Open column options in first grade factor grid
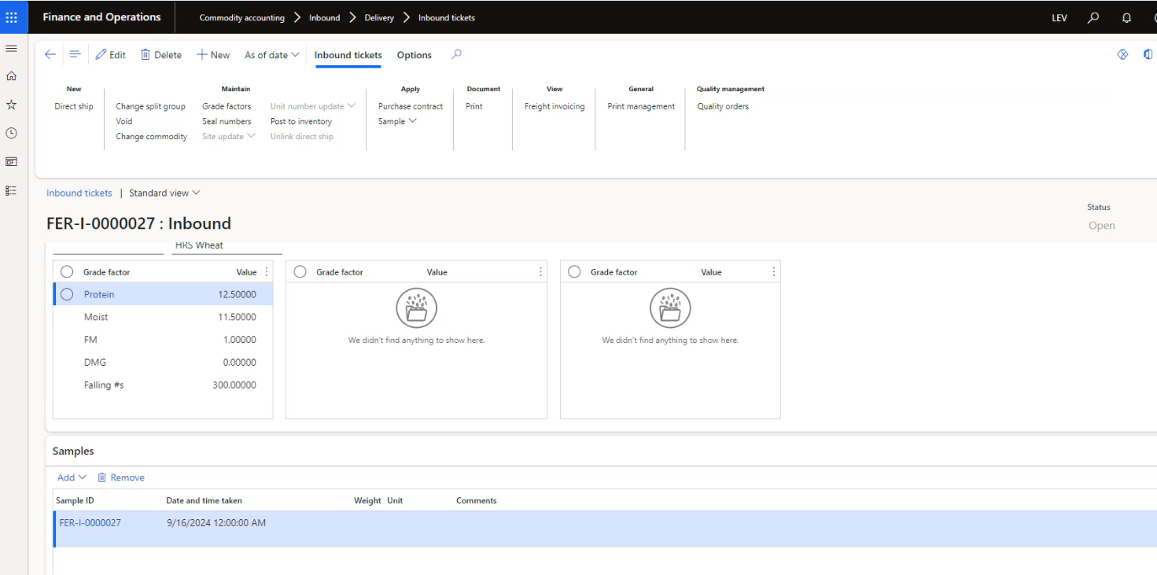The image size is (1157, 575). (266, 272)
